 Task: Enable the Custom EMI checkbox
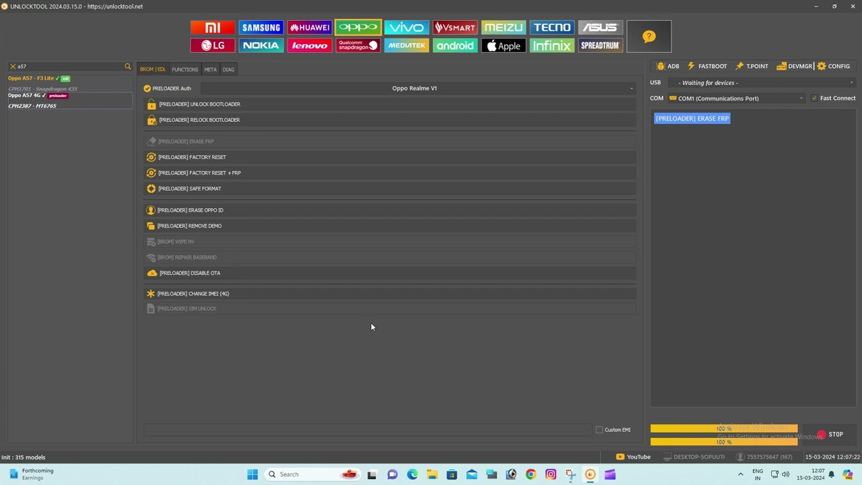tap(599, 430)
